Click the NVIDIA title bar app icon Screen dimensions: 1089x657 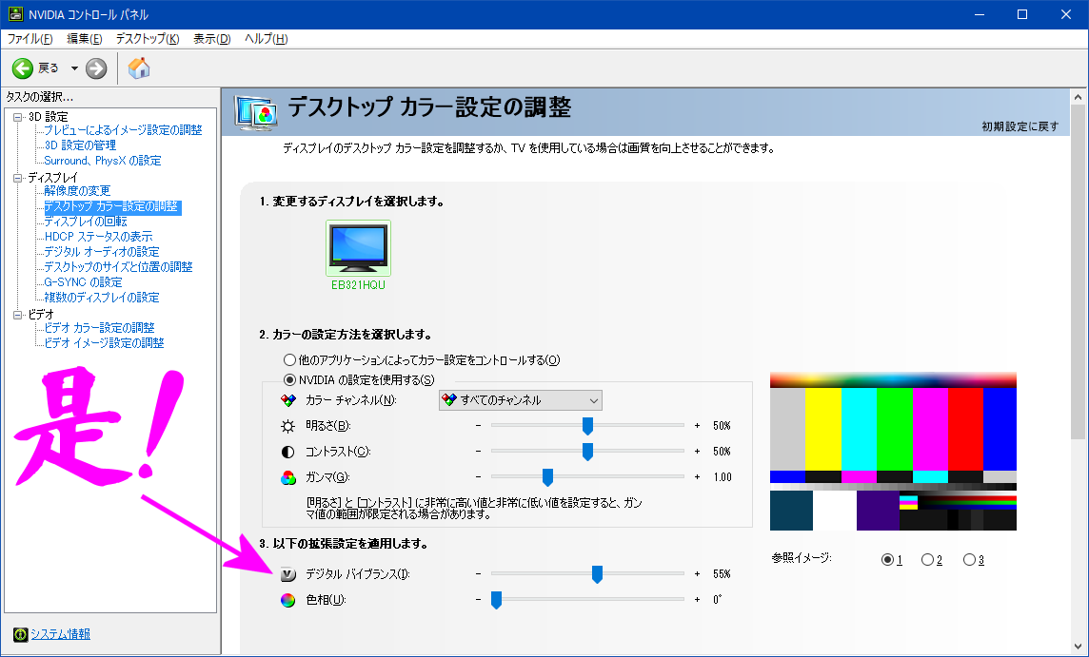15,14
